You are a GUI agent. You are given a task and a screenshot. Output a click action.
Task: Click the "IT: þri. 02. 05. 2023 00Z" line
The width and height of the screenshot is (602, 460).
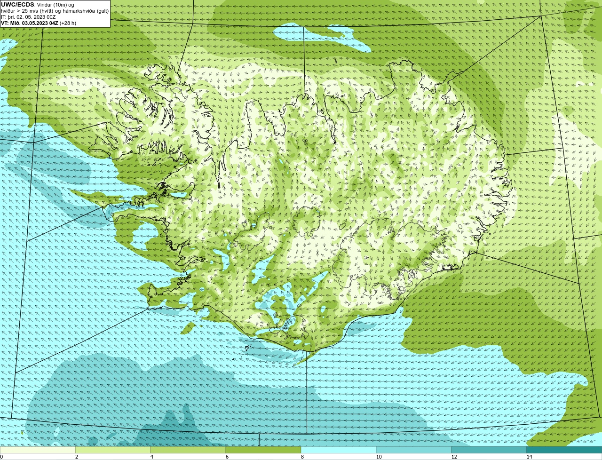pyautogui.click(x=28, y=16)
